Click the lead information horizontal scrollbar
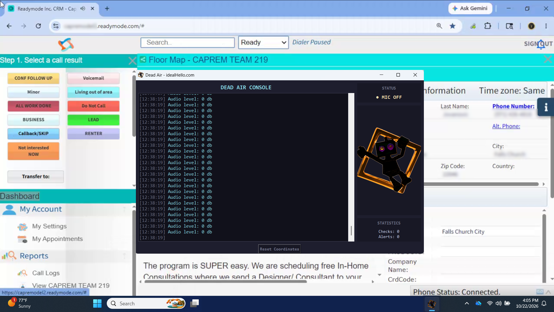Viewport: 554px width, 312px height. point(481,184)
